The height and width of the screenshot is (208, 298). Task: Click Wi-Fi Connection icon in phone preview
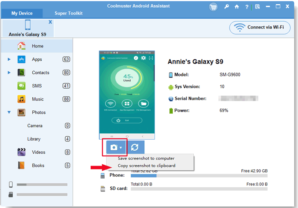(x=110, y=104)
